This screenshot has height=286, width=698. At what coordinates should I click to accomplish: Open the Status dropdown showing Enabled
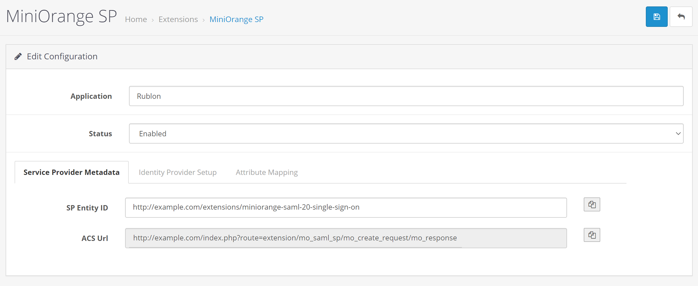(x=406, y=133)
